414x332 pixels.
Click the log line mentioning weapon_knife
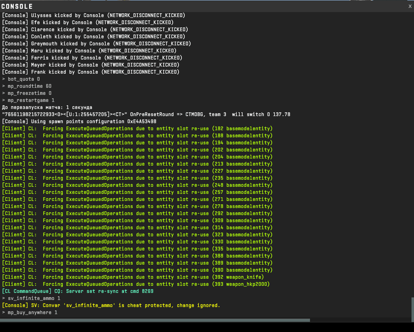133,277
